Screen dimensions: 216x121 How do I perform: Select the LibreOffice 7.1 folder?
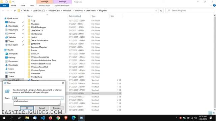point(37,31)
